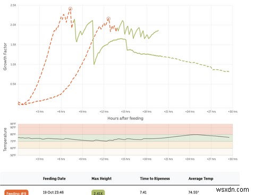This screenshot has width=255, height=195.
Task: Click the Hours after feeding axis title
Action: 125,118
